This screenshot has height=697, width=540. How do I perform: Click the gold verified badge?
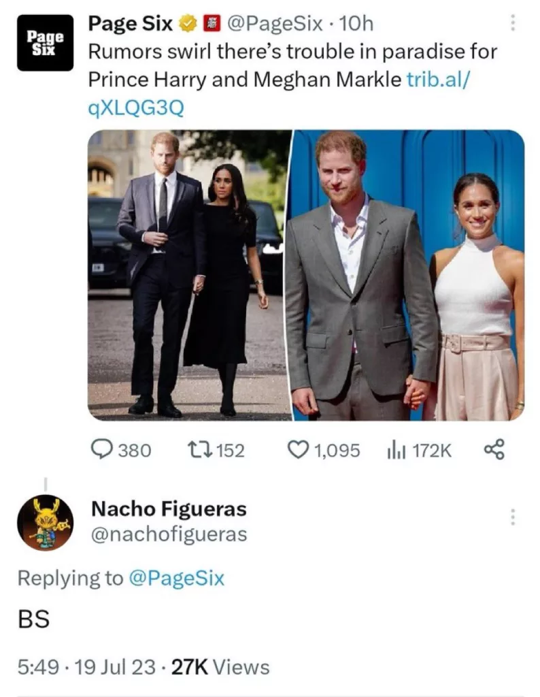coord(185,25)
